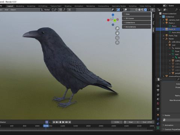Play animation forward
This screenshot has width=180, height=135.
(x=63, y=122)
